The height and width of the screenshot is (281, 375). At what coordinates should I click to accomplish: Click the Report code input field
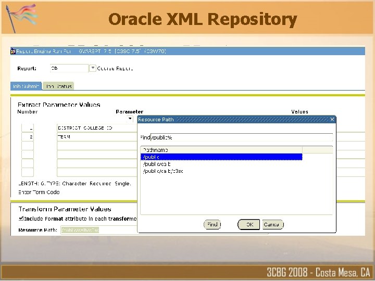click(x=69, y=68)
